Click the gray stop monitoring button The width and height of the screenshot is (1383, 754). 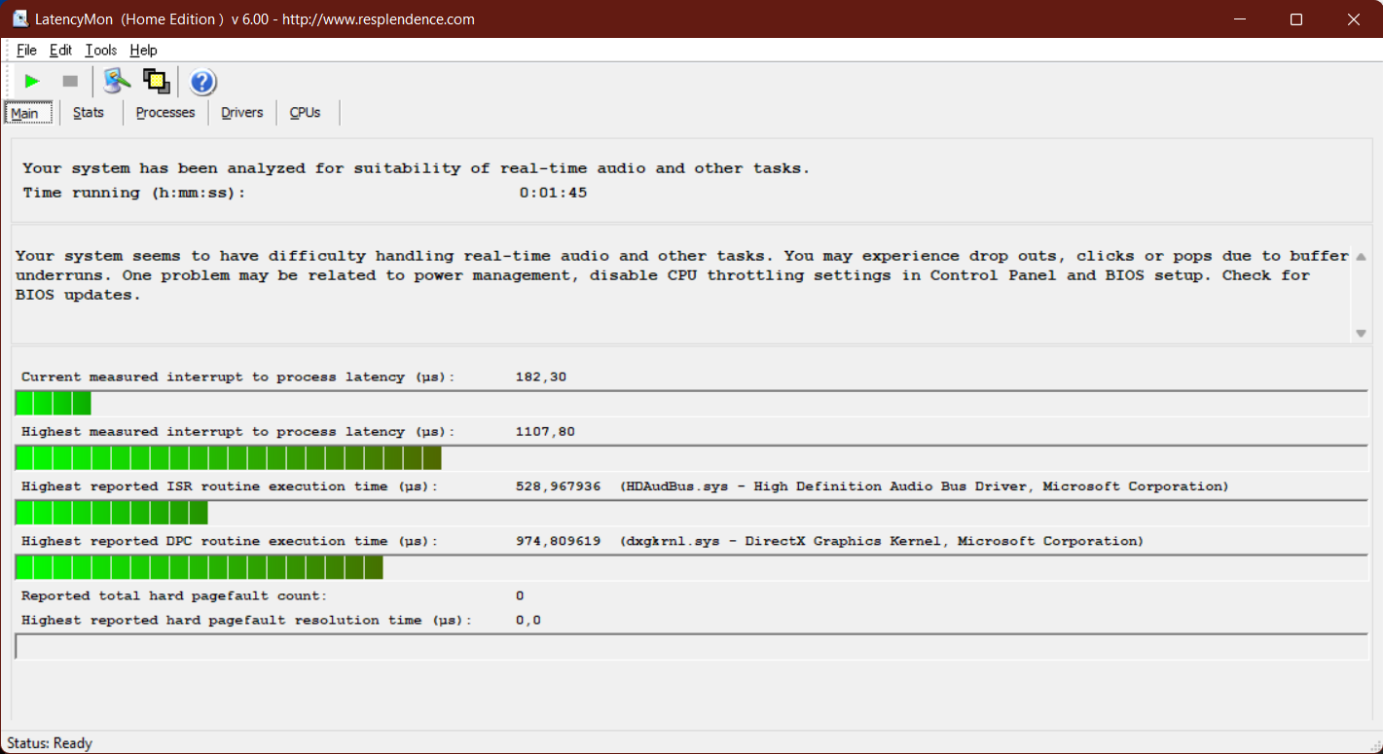tap(70, 82)
